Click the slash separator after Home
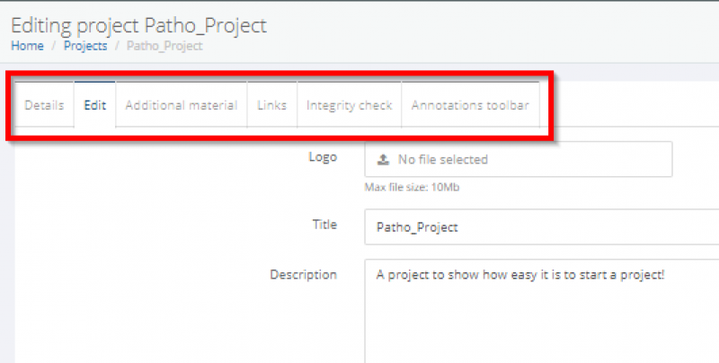Screen dimensions: 719x363 pos(53,46)
